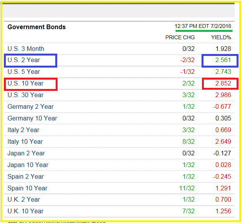Click the Government Bonds heading
242x223 pixels.
[x=37, y=27]
